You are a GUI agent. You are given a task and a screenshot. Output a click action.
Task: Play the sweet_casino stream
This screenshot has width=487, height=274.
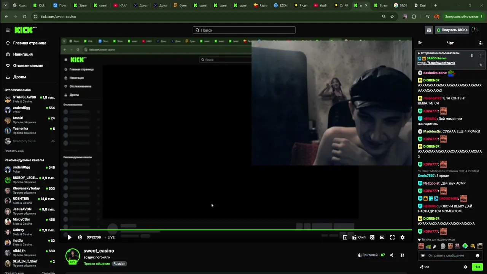coord(69,237)
